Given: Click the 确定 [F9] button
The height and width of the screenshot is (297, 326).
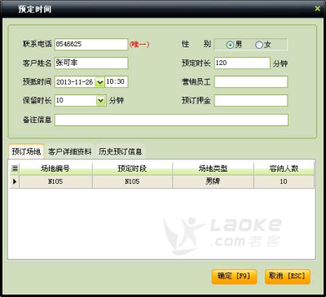Looking at the screenshot, I should coord(234,277).
